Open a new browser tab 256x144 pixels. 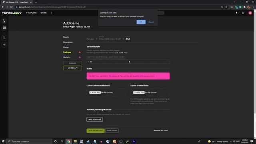36,2
